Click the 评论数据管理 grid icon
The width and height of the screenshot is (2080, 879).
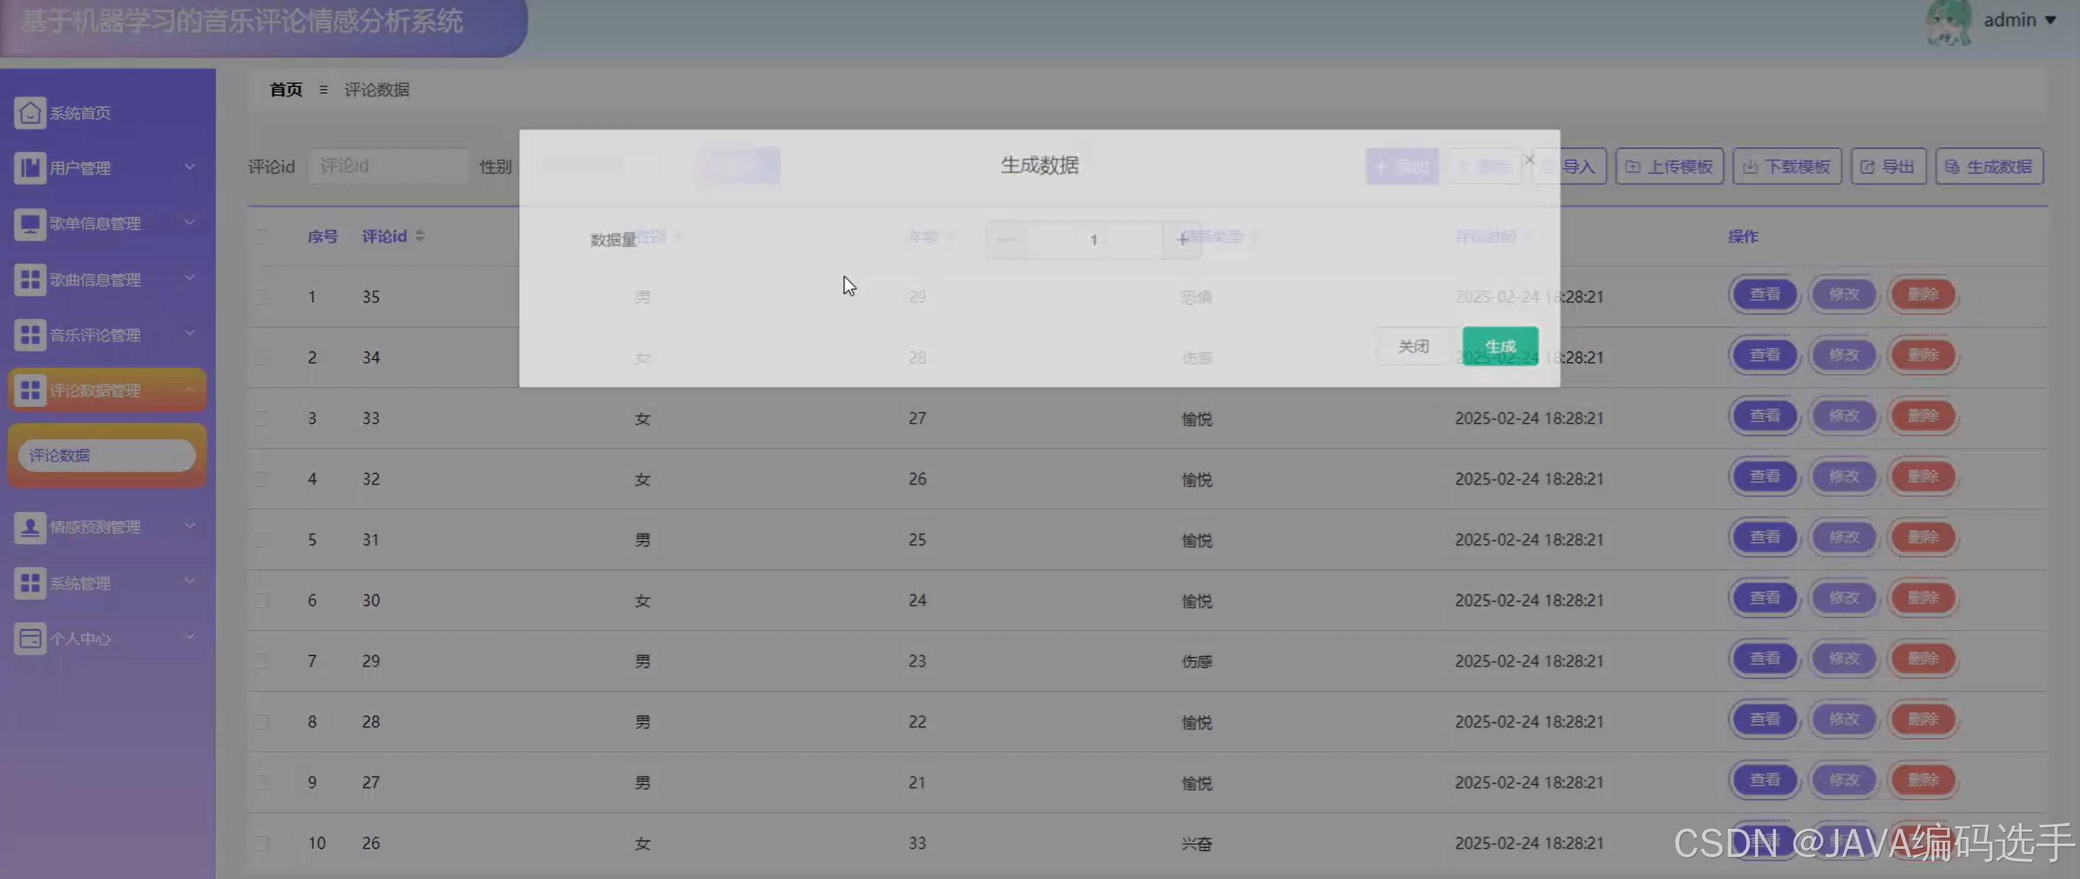30,390
